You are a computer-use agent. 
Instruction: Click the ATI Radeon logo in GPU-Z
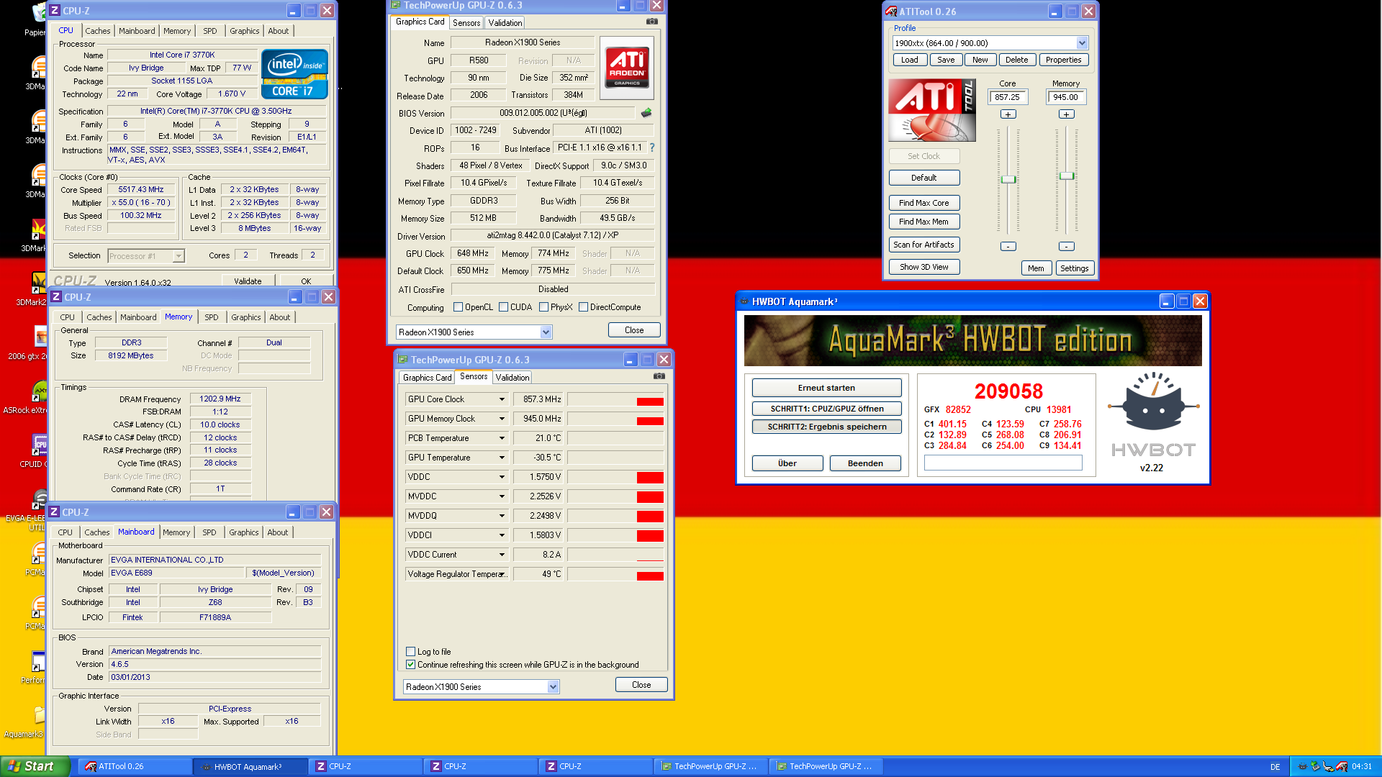pos(627,68)
